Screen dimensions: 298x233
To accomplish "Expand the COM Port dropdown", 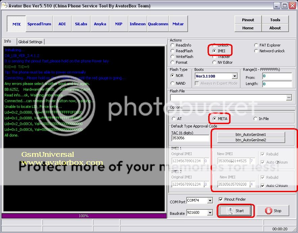I will pos(210,201).
